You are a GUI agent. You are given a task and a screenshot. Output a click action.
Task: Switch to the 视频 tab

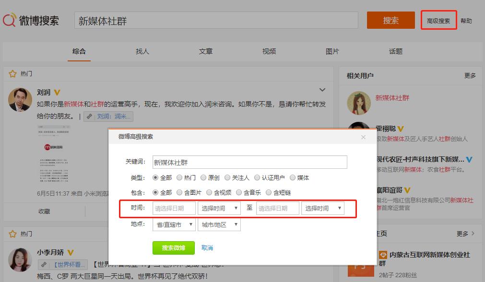269,51
